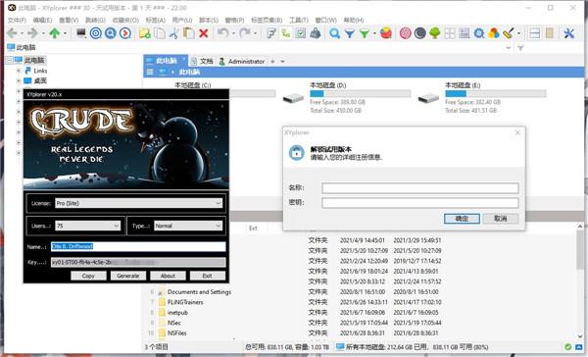Click the 本地磁盘 (D:) usage bar
Image resolution: width=588 pixels, height=357 pixels.
(360, 93)
